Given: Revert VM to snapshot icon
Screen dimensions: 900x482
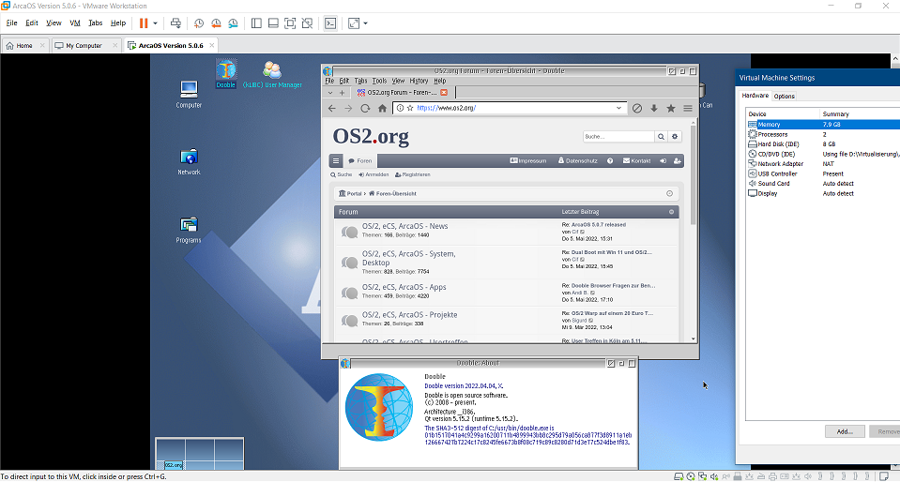Looking at the screenshot, I should [x=216, y=23].
